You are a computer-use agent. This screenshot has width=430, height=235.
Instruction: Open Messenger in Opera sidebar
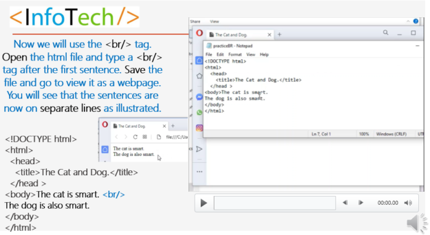(200, 97)
